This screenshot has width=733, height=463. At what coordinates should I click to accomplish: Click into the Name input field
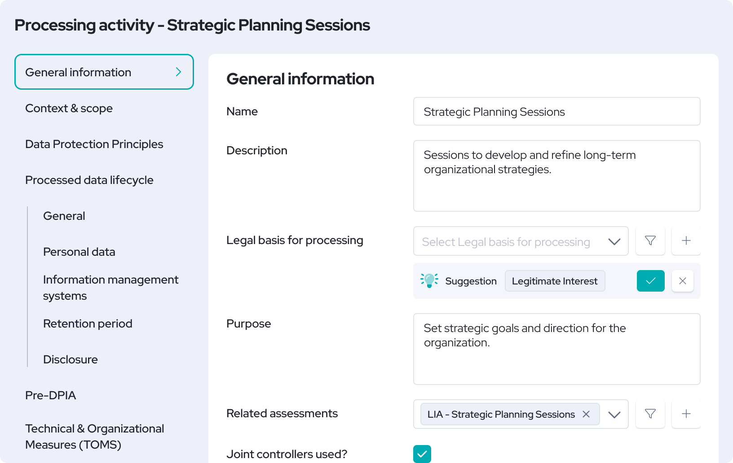(x=556, y=112)
